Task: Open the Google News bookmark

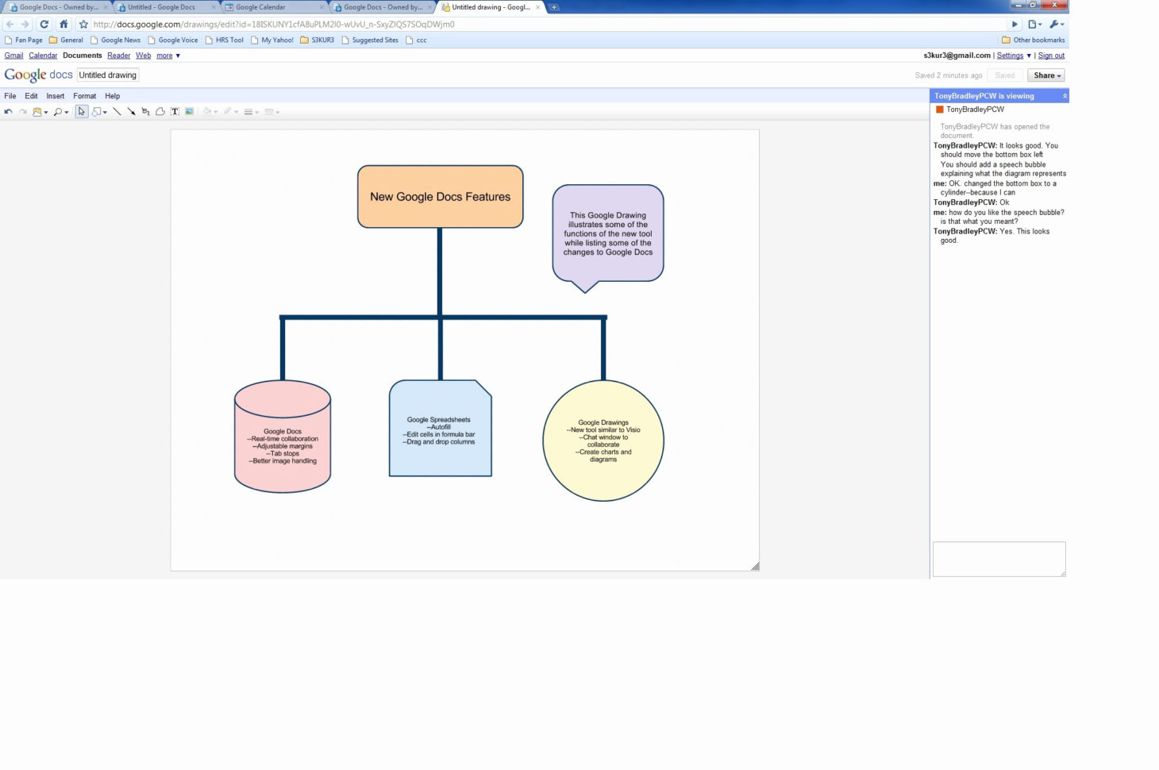Action: 115,40
